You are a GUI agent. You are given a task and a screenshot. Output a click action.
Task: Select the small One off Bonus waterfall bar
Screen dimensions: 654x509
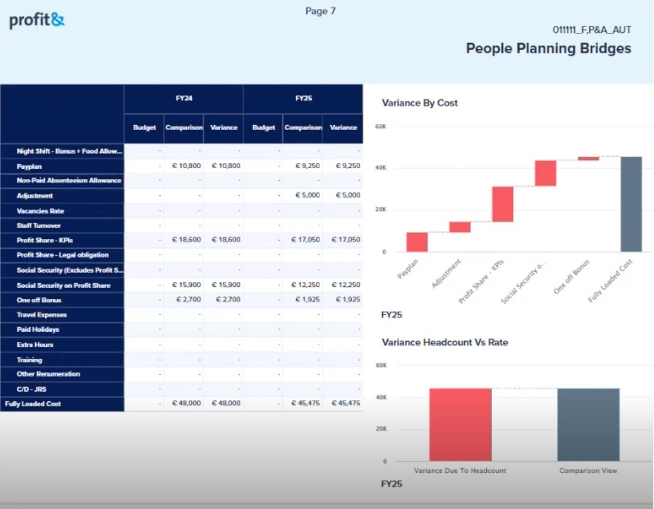coord(588,159)
